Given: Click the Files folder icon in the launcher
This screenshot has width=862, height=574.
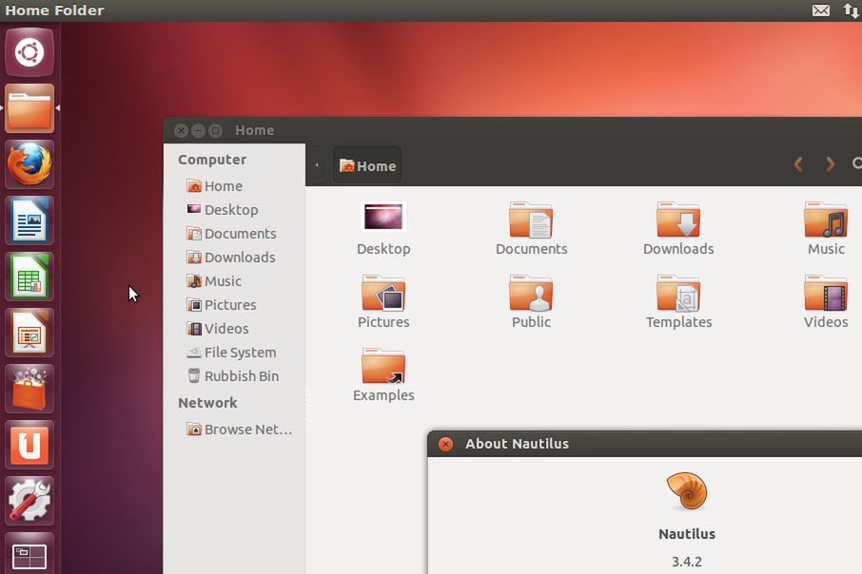Looking at the screenshot, I should click(29, 108).
